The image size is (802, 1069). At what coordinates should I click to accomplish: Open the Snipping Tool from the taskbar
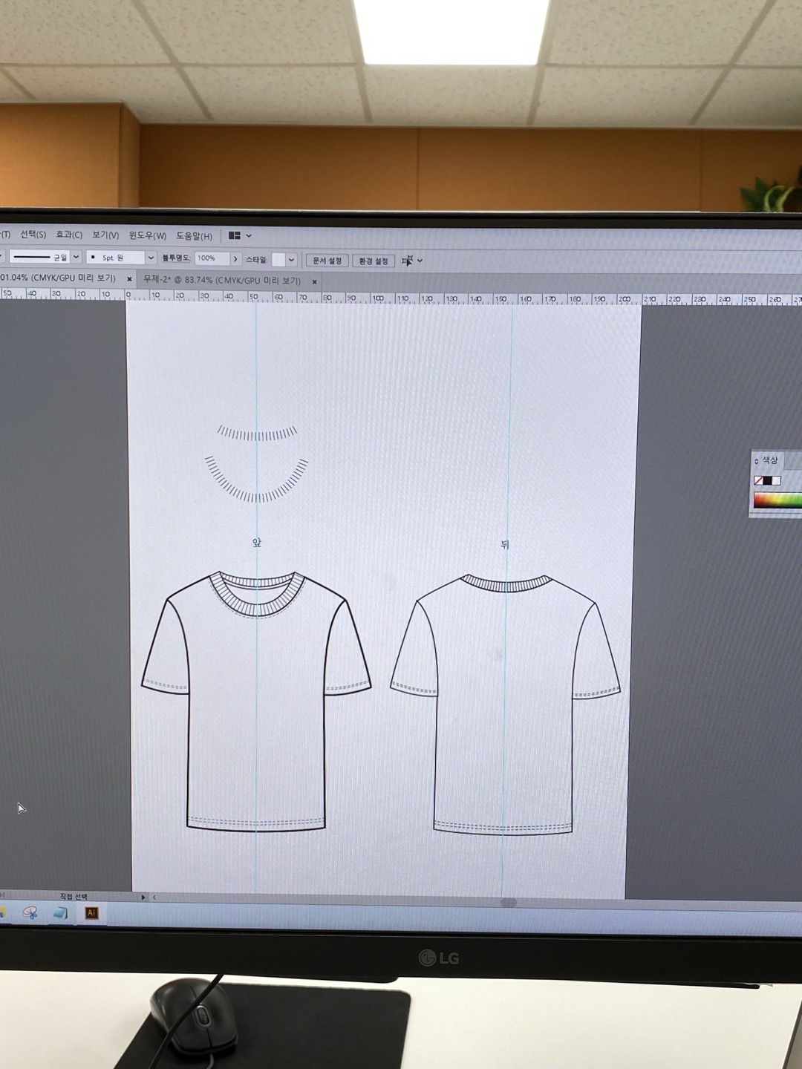[30, 913]
